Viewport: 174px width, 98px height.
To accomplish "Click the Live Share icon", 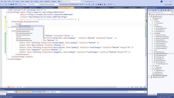I will pos(165,5).
